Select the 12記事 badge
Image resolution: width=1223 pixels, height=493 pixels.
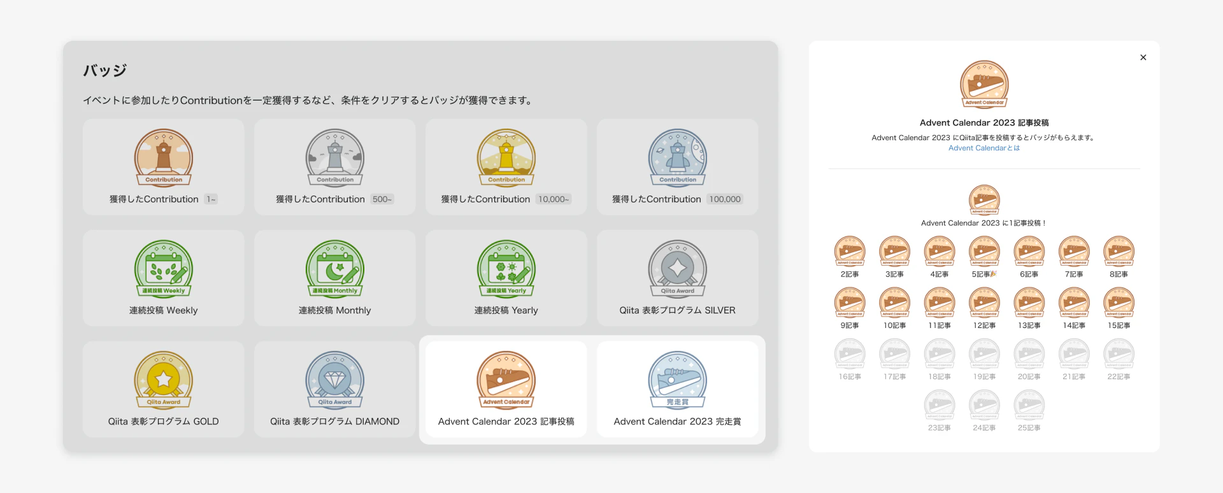pos(984,303)
